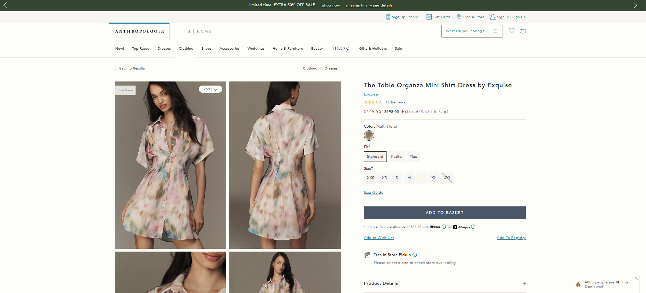Click the Klarna info icon
The width and height of the screenshot is (646, 293).
tap(444, 227)
